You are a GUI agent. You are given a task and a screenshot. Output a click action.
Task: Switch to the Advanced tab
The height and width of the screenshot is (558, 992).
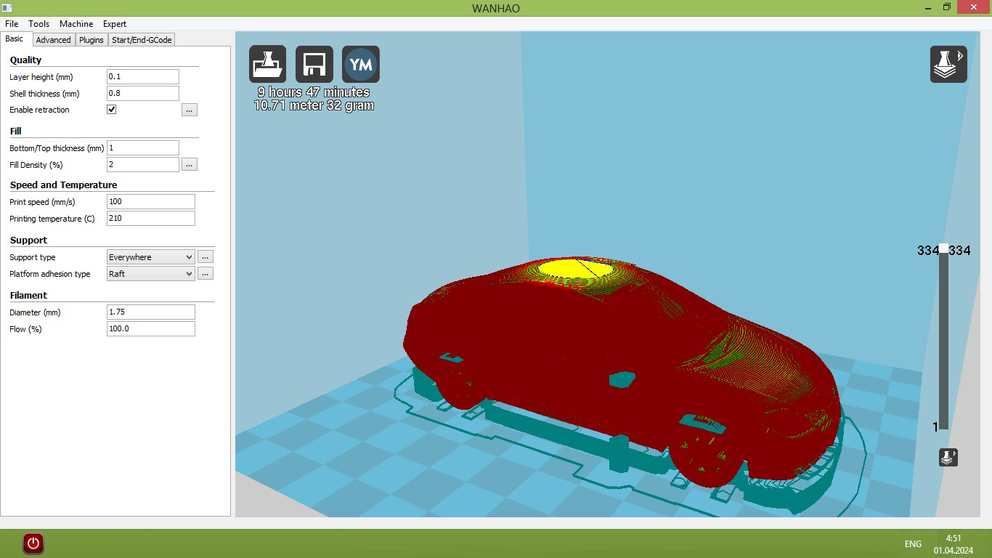pyautogui.click(x=53, y=40)
